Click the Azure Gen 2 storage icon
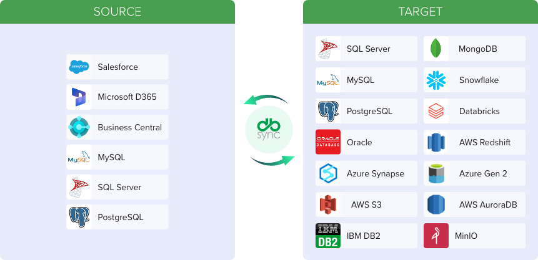This screenshot has width=538, height=260. [x=436, y=173]
